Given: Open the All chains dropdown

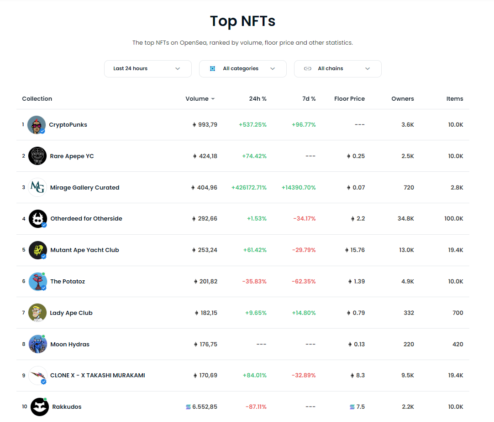Looking at the screenshot, I should pyautogui.click(x=337, y=68).
